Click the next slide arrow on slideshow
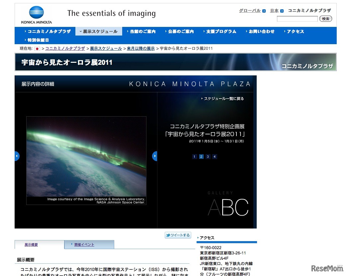Viewport: 348px width, 276px height. [154, 156]
